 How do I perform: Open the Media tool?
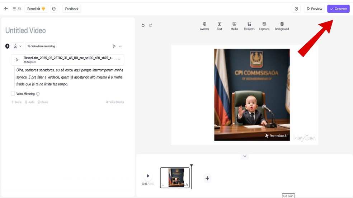tap(234, 26)
